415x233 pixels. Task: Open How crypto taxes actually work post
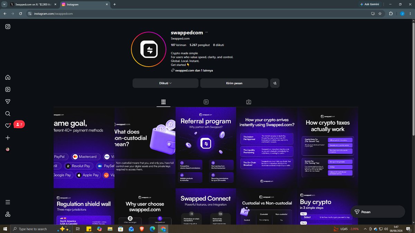tap(328, 147)
